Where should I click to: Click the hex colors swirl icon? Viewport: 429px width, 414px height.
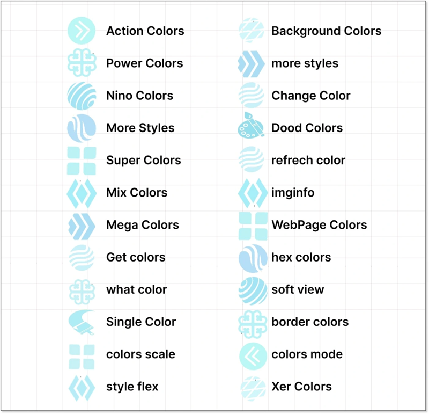coord(252,258)
